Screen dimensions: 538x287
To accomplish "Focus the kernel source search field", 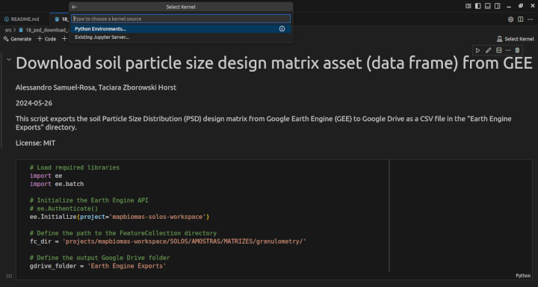I will point(181,19).
